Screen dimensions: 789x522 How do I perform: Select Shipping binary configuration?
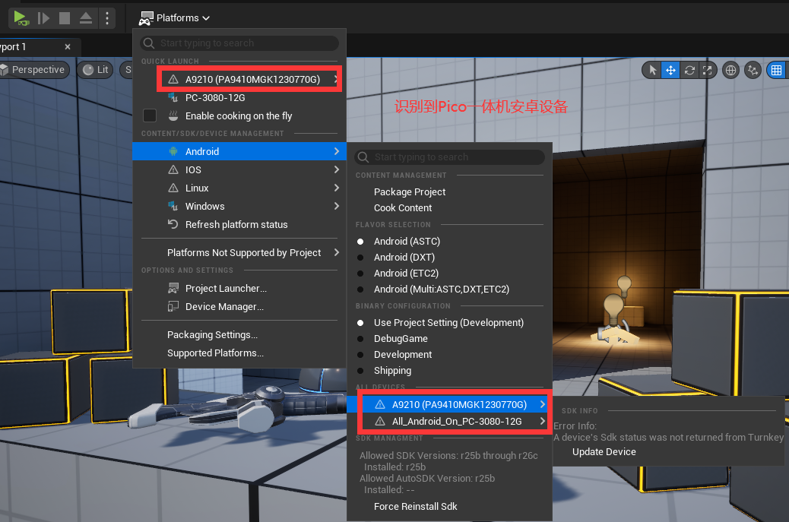tap(392, 371)
